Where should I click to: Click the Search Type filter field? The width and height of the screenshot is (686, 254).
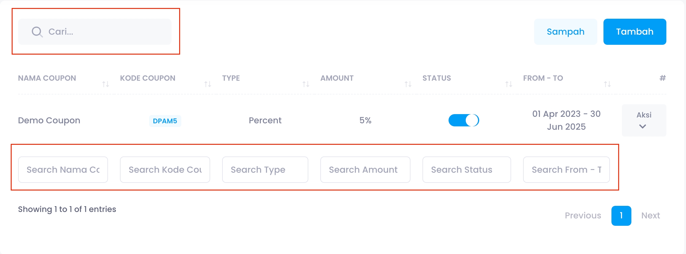(265, 170)
